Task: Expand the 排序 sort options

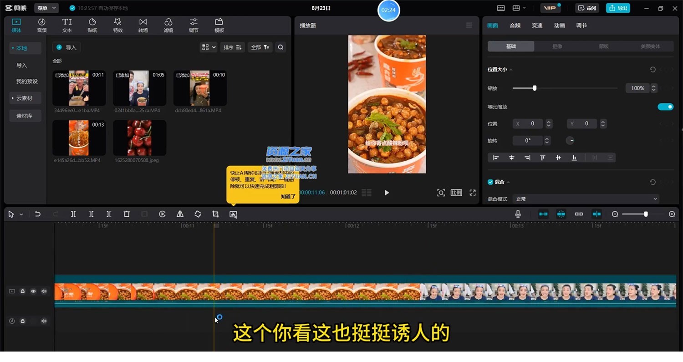Action: 232,47
